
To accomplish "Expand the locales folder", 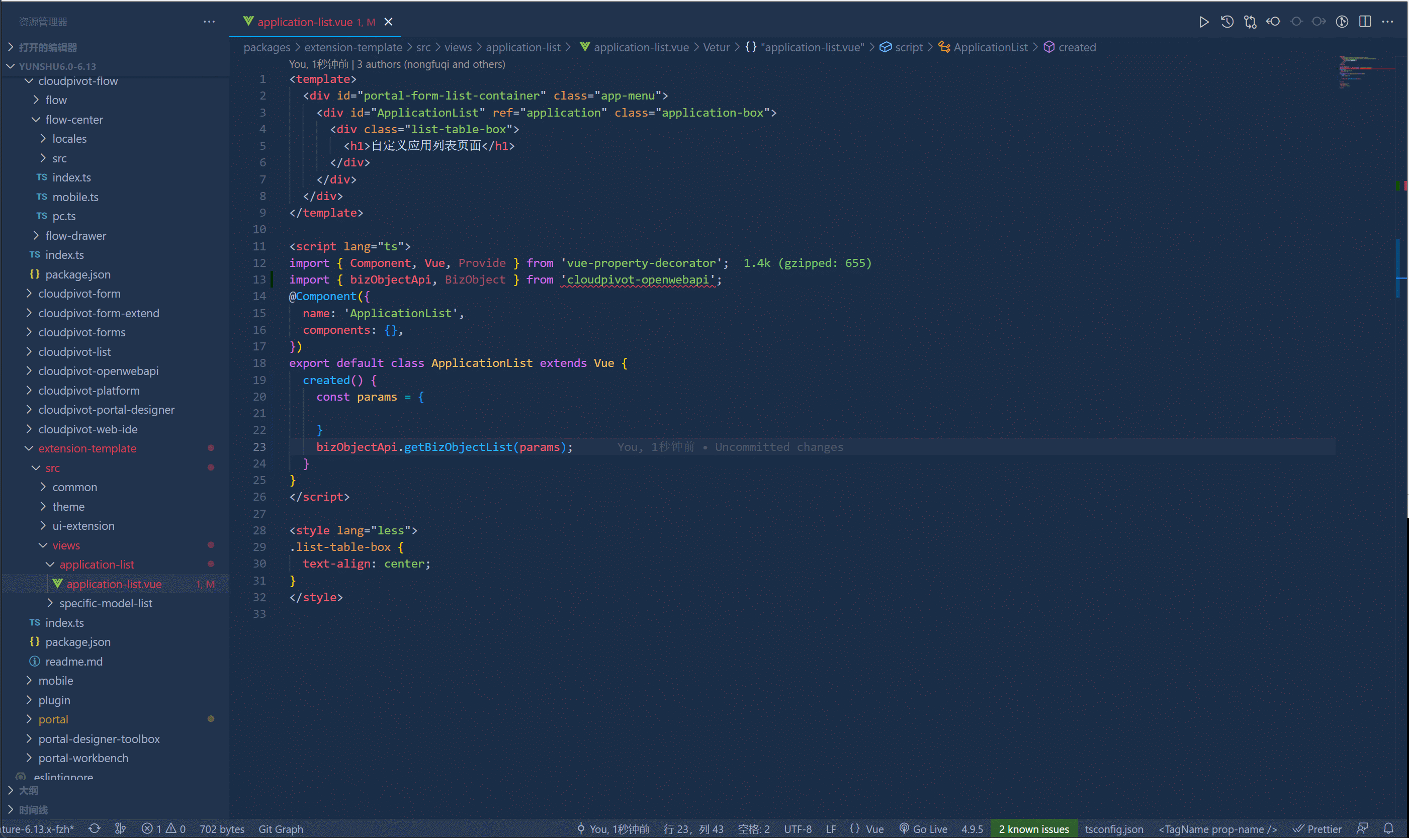I will coord(115,139).
